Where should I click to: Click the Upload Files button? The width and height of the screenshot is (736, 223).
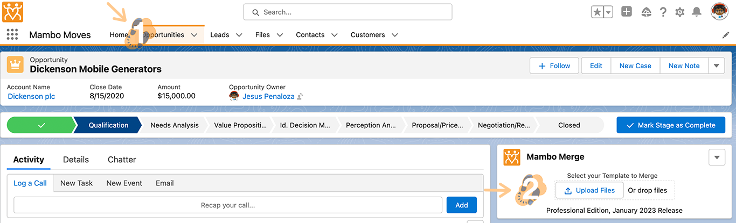[x=589, y=190]
